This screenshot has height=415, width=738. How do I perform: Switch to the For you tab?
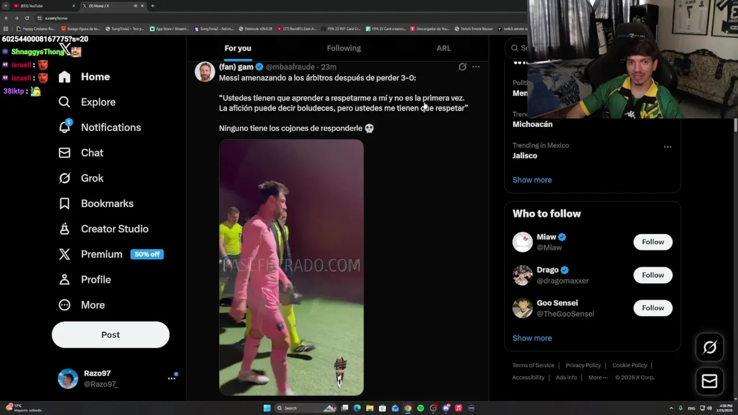[x=238, y=48]
